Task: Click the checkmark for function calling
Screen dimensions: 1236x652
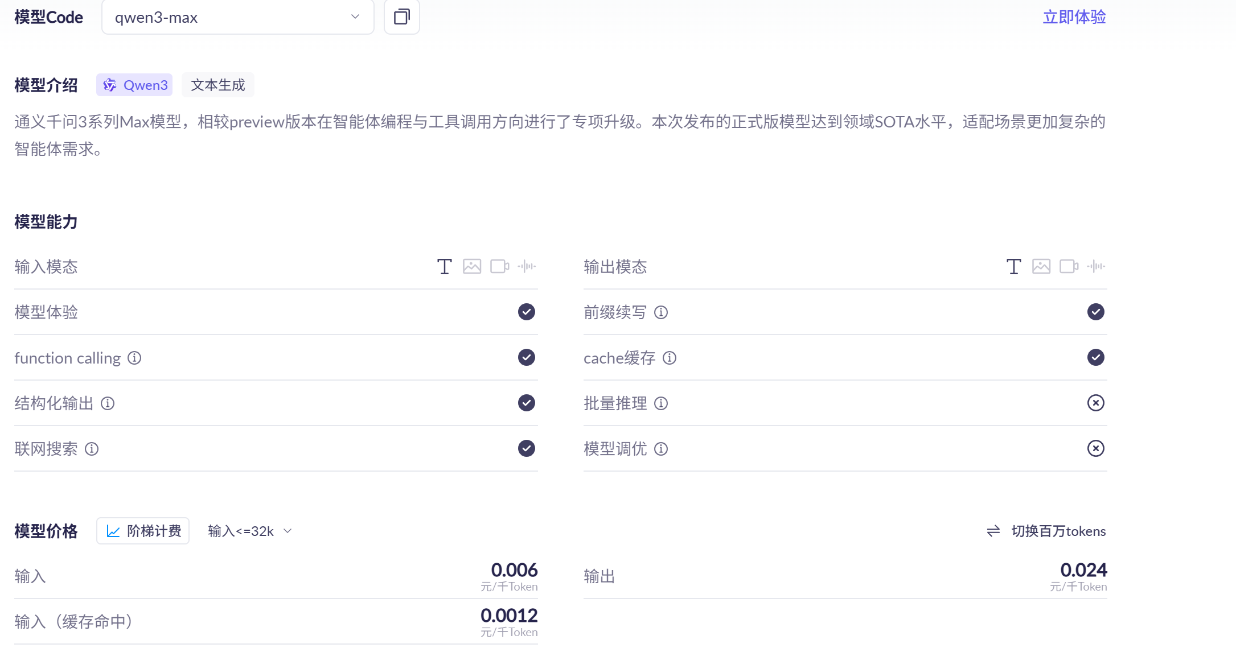Action: point(527,357)
